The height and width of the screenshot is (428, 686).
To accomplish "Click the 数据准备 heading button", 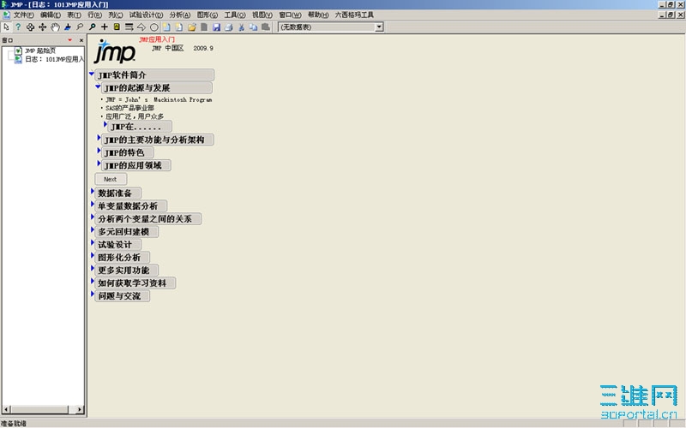I will [118, 193].
